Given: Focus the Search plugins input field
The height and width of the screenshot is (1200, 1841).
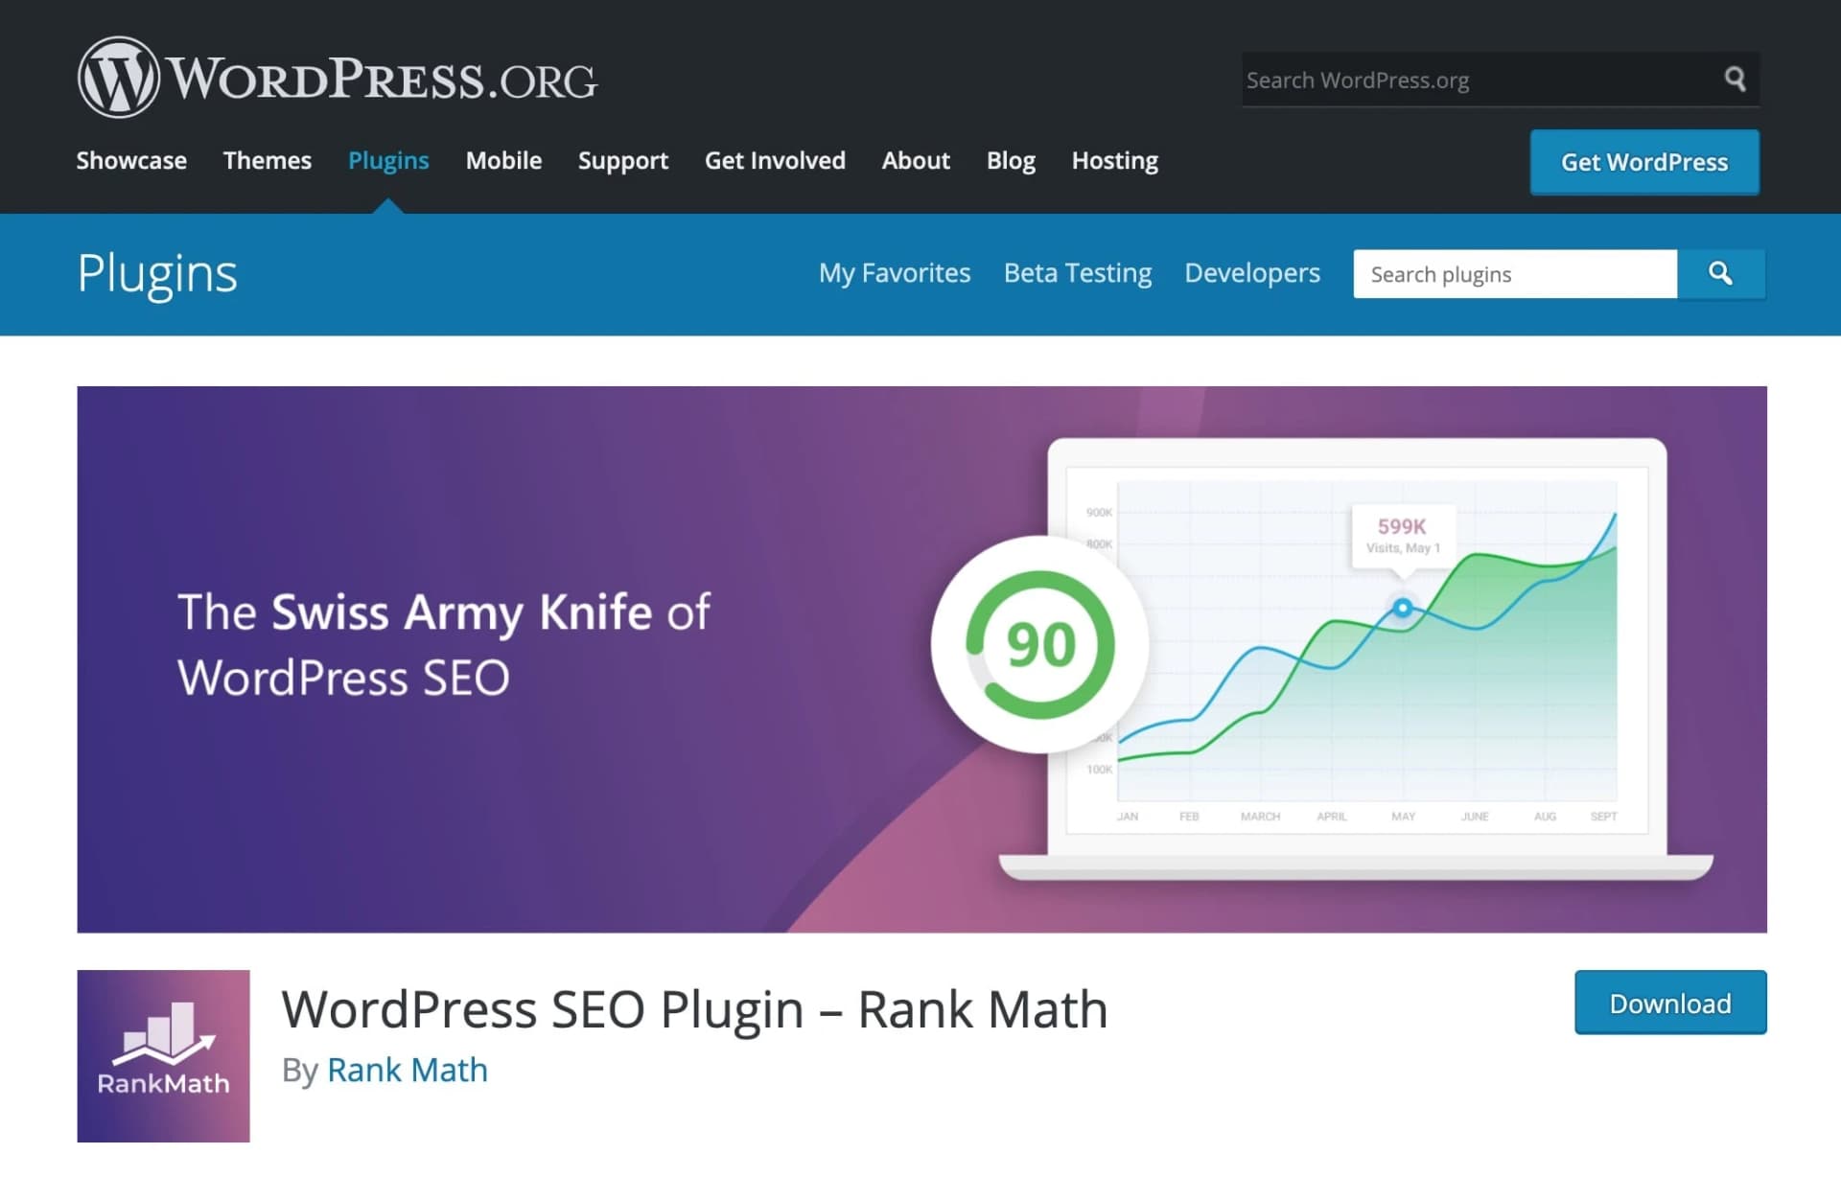Looking at the screenshot, I should pos(1514,274).
